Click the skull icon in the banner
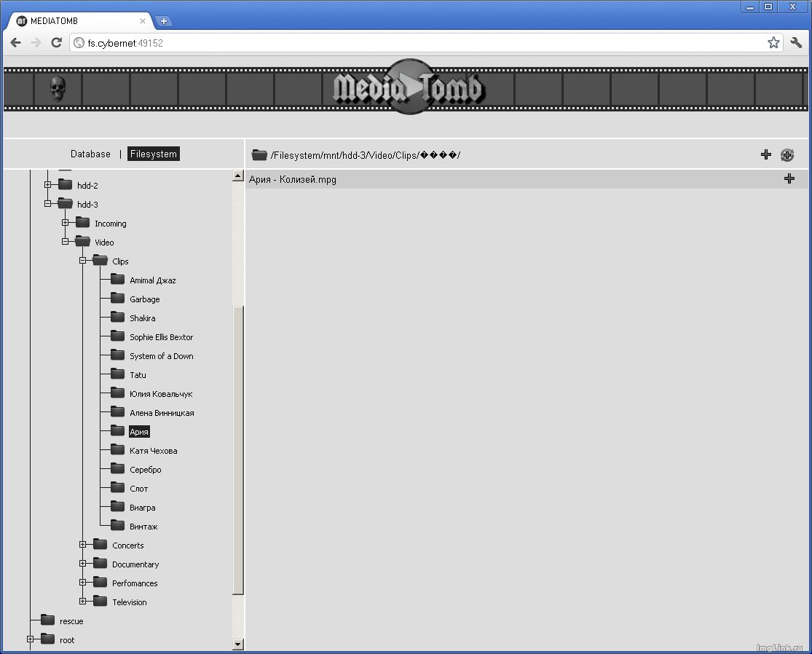Image resolution: width=812 pixels, height=654 pixels. [x=58, y=89]
